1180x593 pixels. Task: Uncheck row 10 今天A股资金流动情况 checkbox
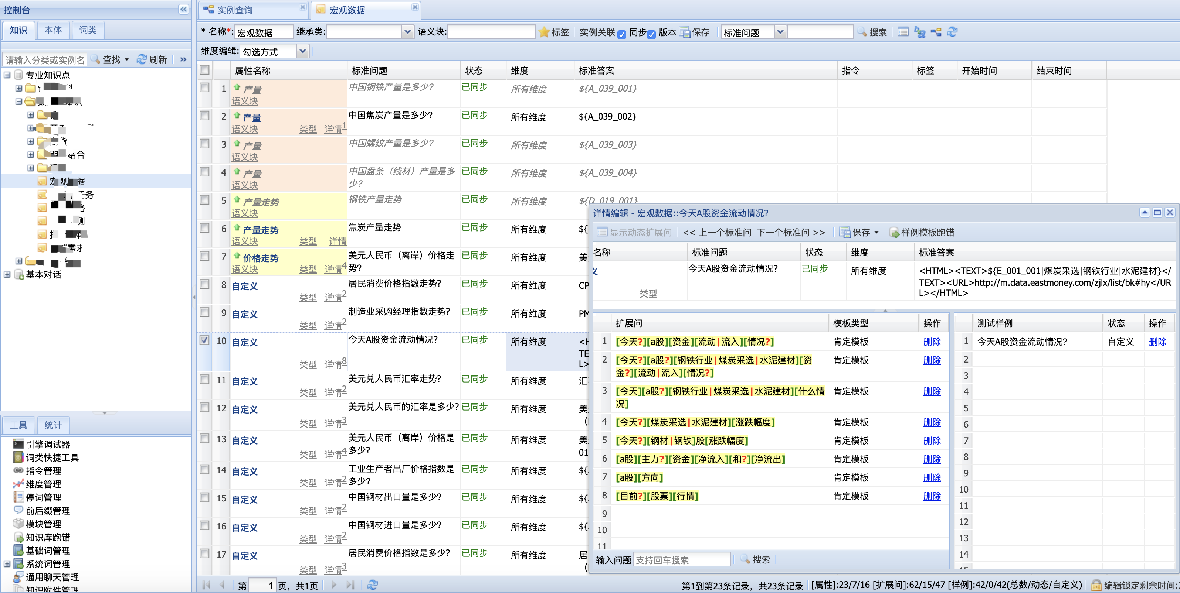point(204,341)
